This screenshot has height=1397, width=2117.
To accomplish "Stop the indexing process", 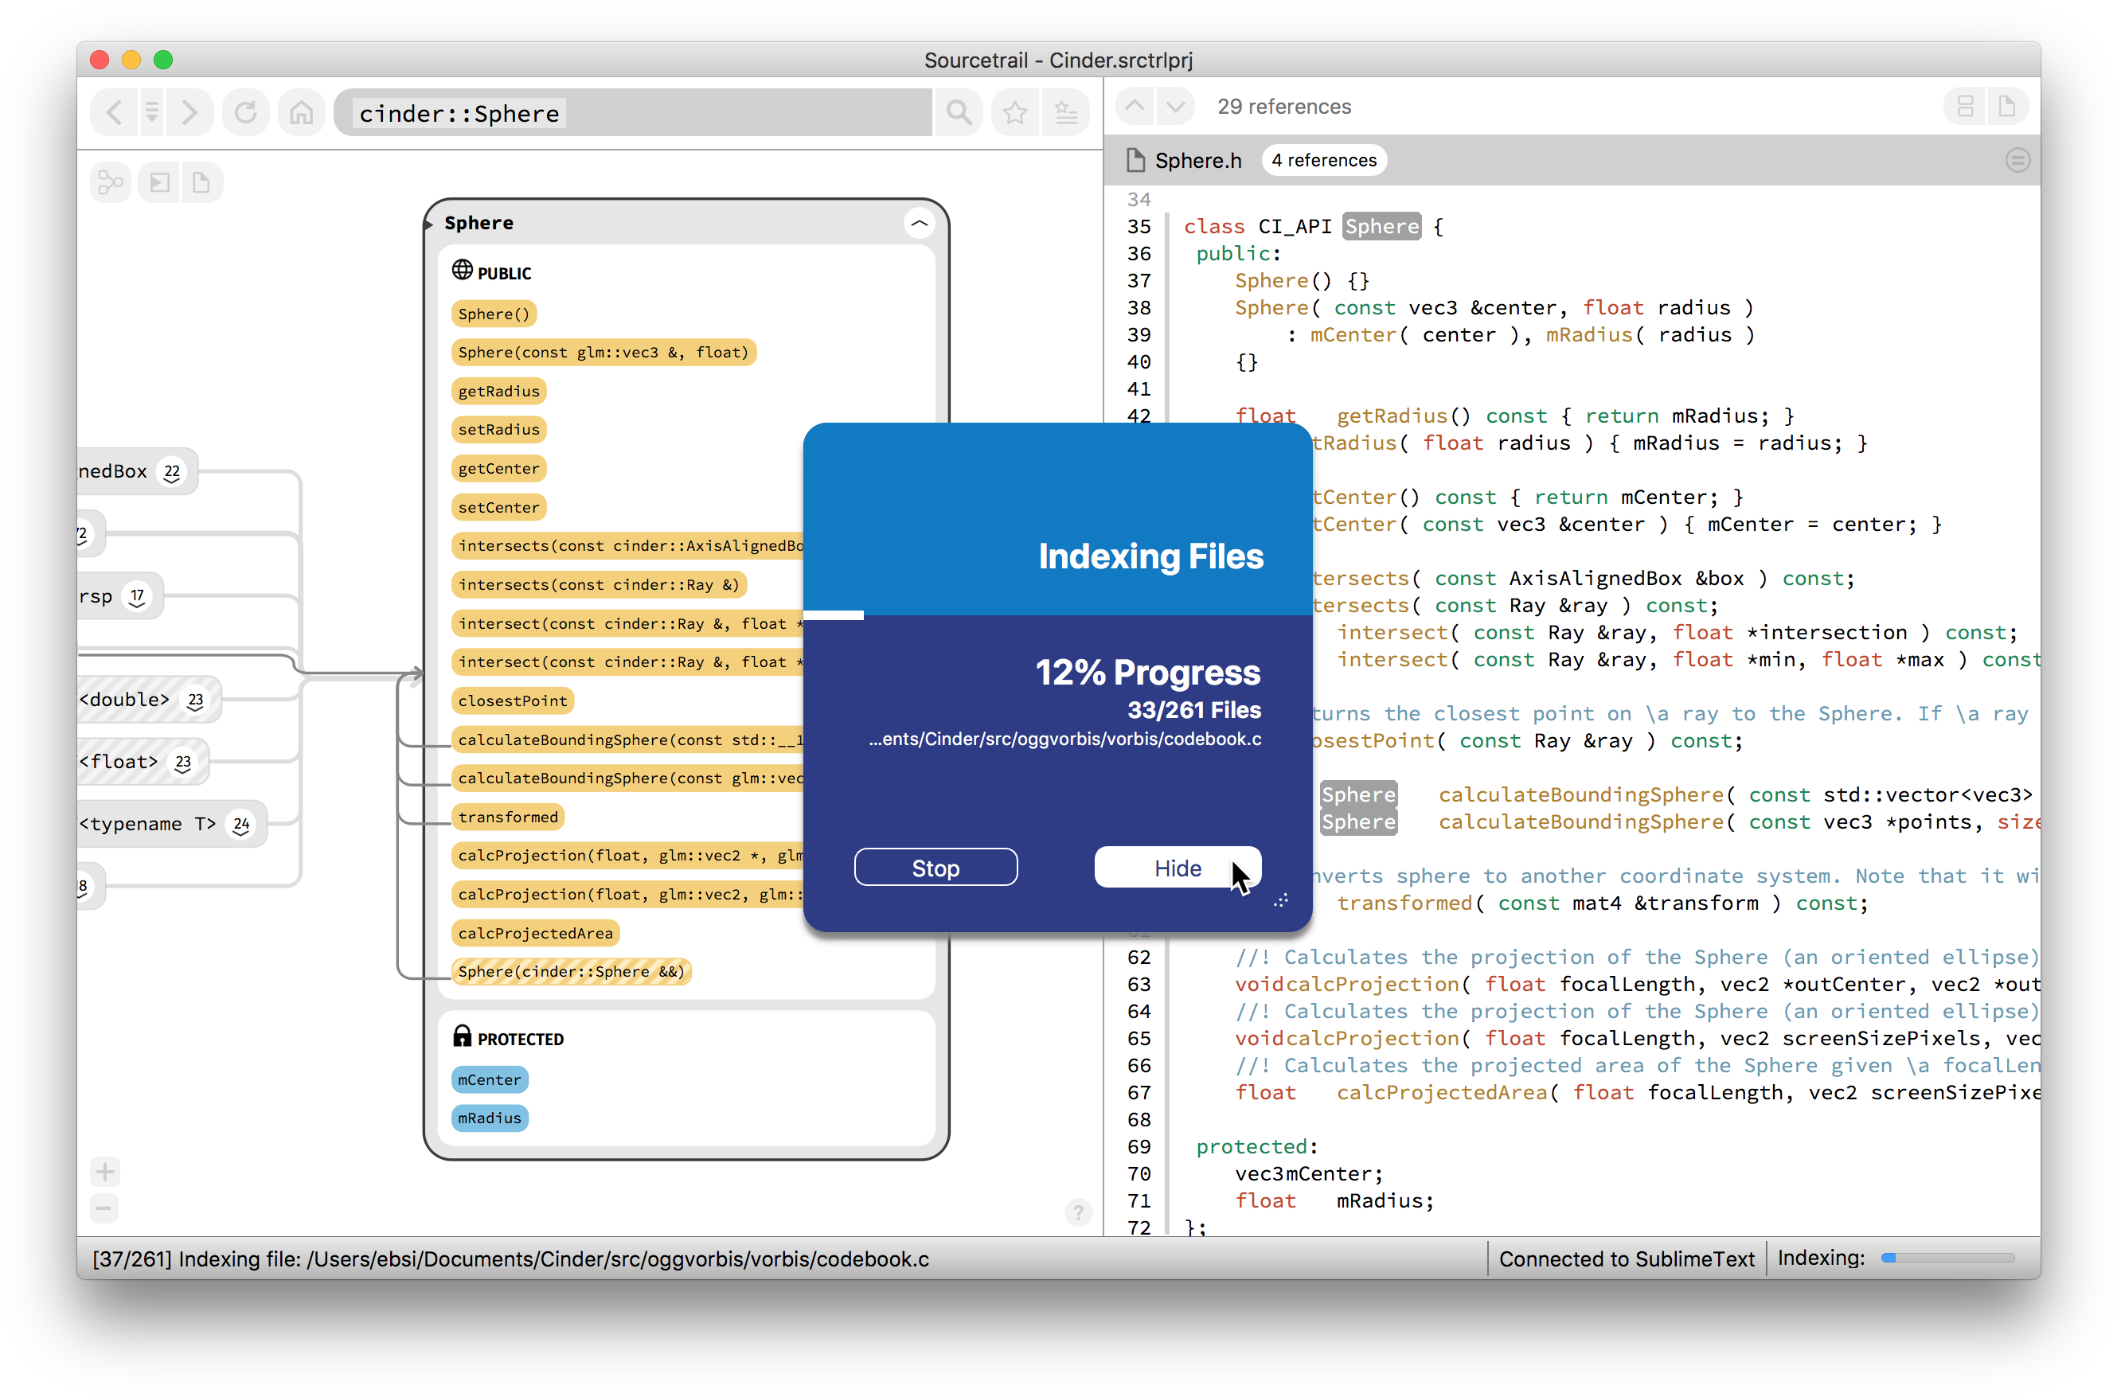I will pos(935,867).
